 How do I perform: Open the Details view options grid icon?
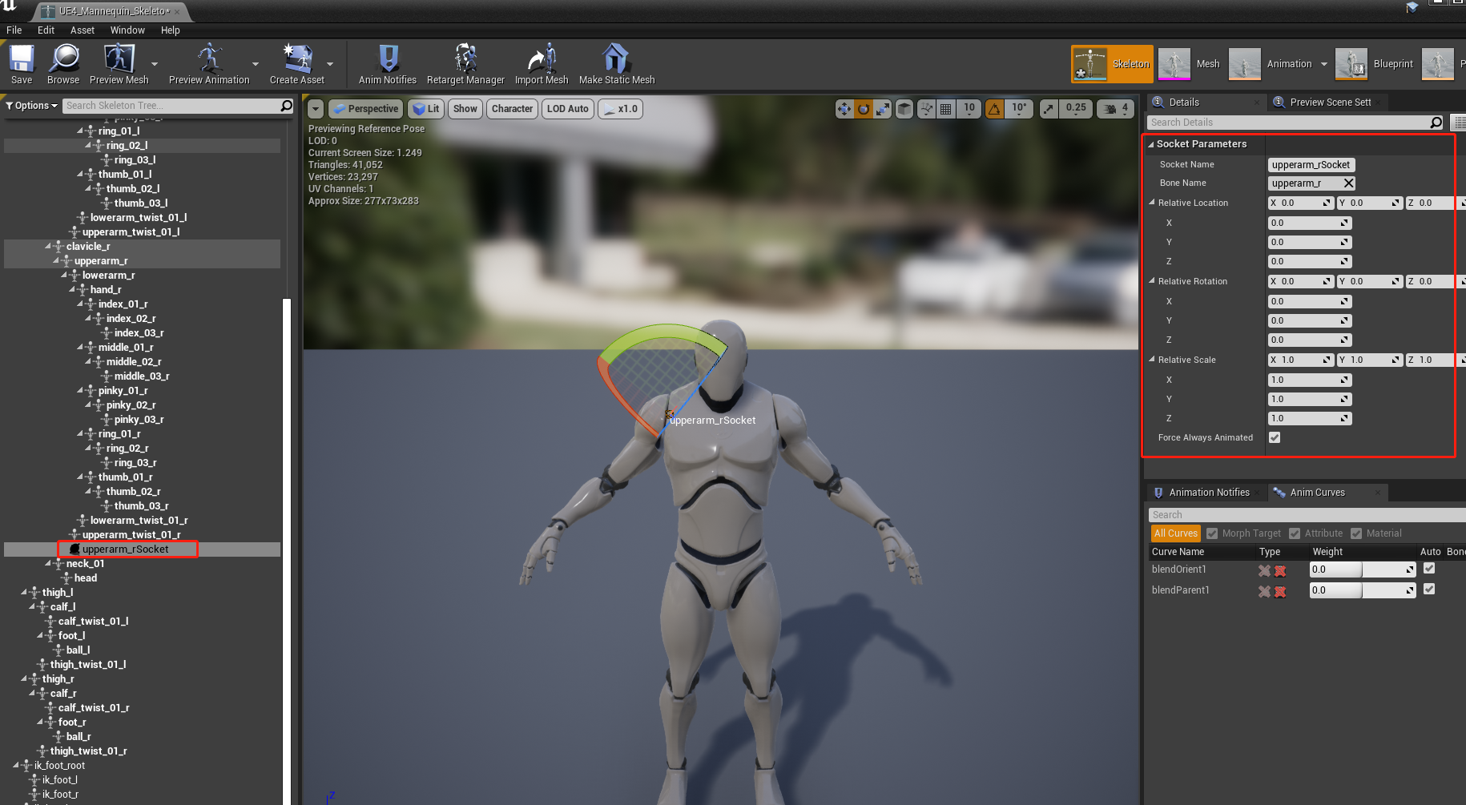pos(1460,123)
